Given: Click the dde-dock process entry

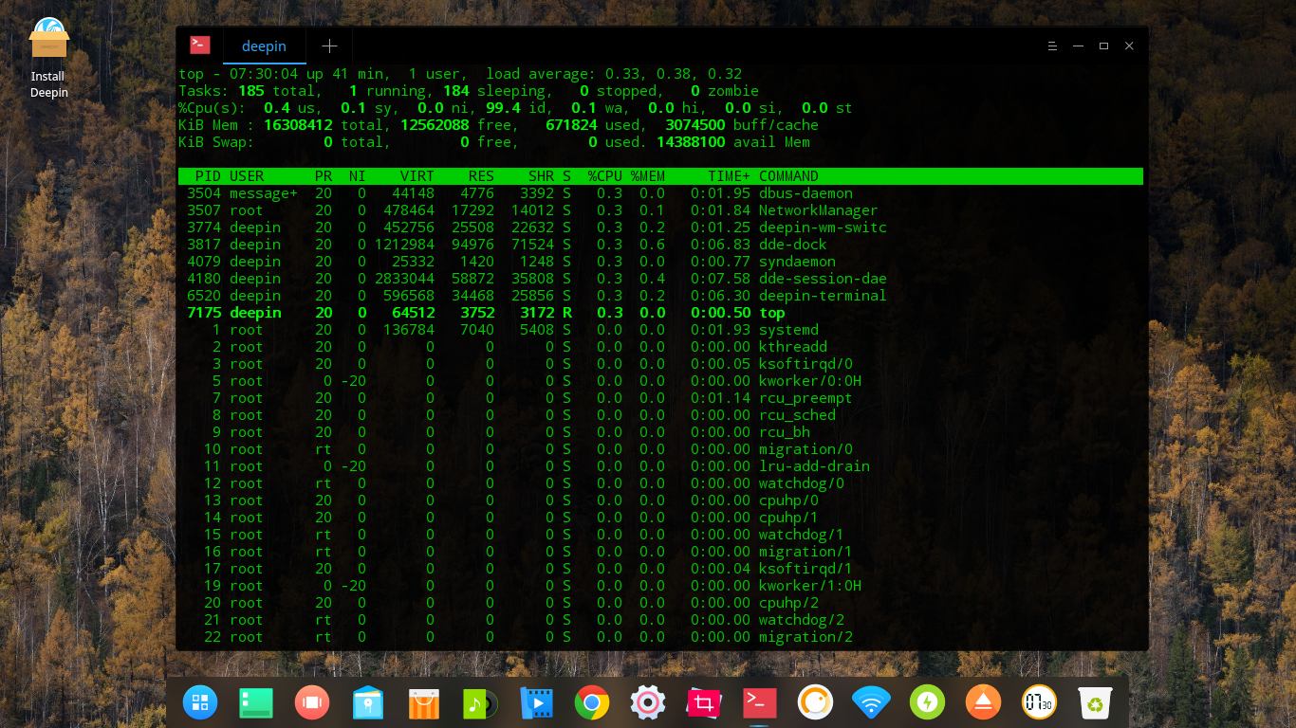Looking at the screenshot, I should point(660,245).
